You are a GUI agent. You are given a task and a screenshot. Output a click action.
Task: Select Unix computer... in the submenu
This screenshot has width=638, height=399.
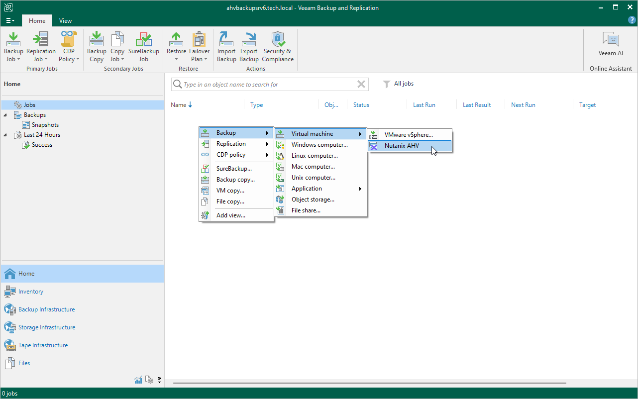(320, 178)
